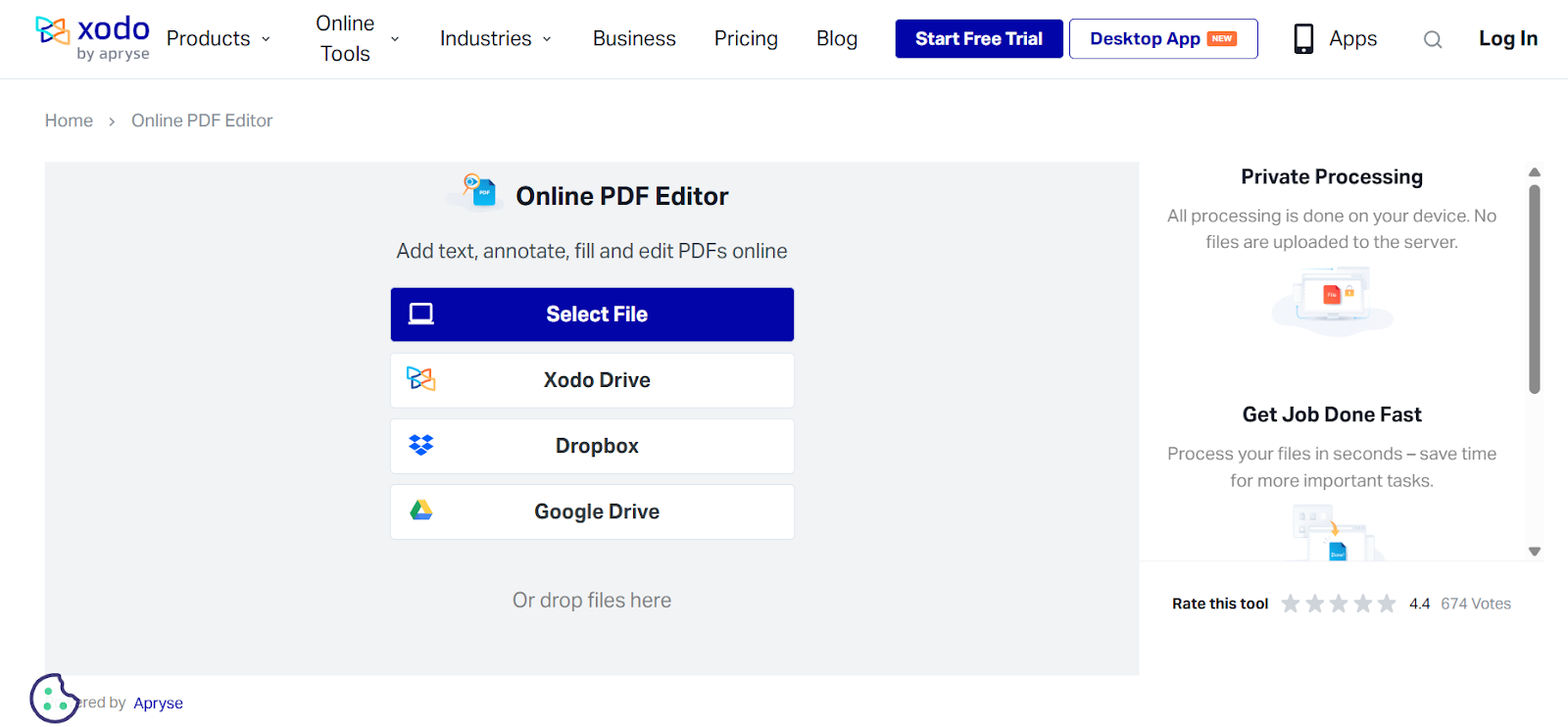Click the Online PDF Editor title icon
This screenshot has height=727, width=1568.
pyautogui.click(x=479, y=190)
